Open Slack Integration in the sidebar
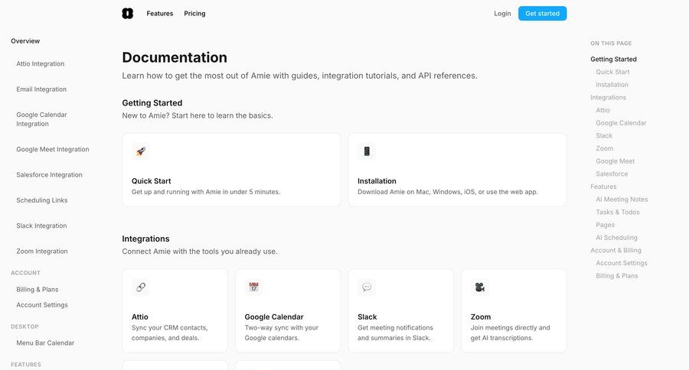This screenshot has height=370, width=689. pos(41,226)
